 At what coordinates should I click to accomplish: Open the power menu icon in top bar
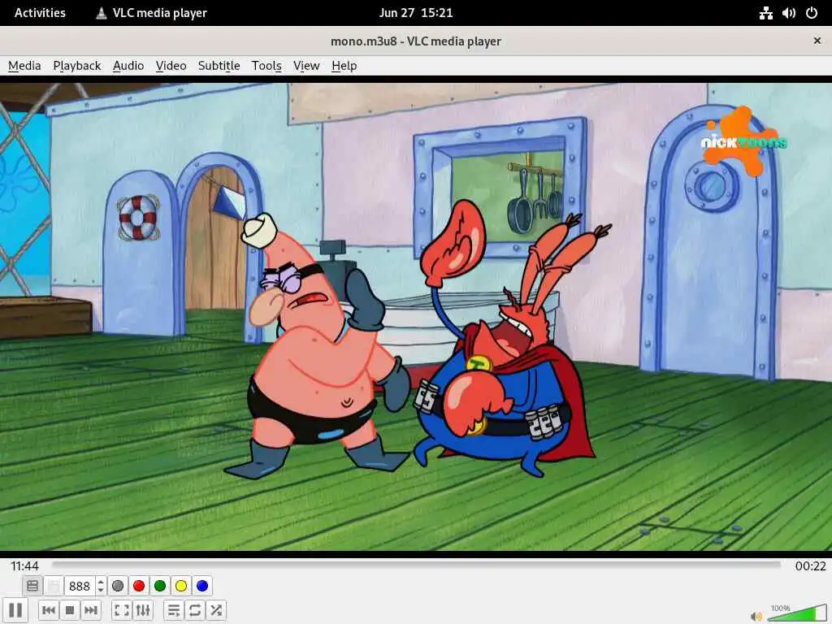click(812, 13)
